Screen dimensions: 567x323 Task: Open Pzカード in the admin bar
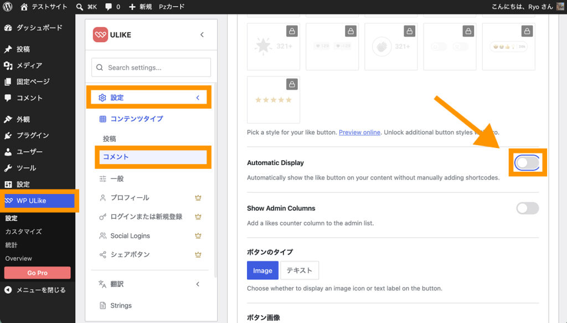172,7
